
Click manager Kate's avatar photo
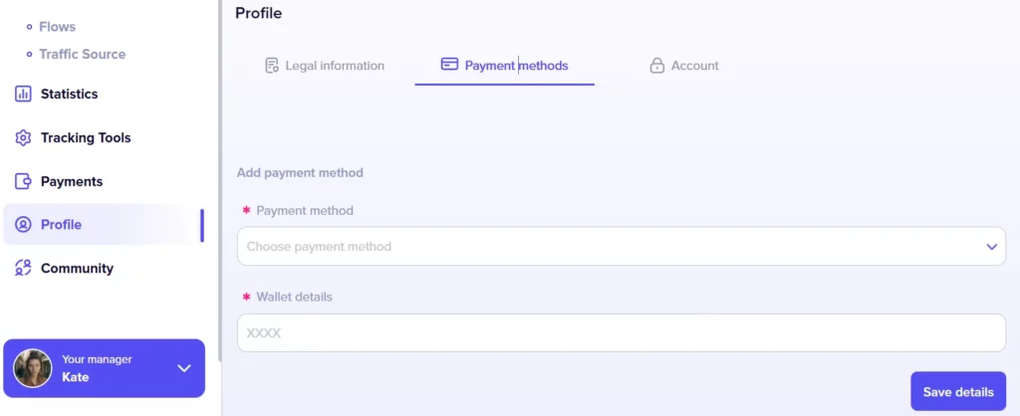[x=33, y=368]
